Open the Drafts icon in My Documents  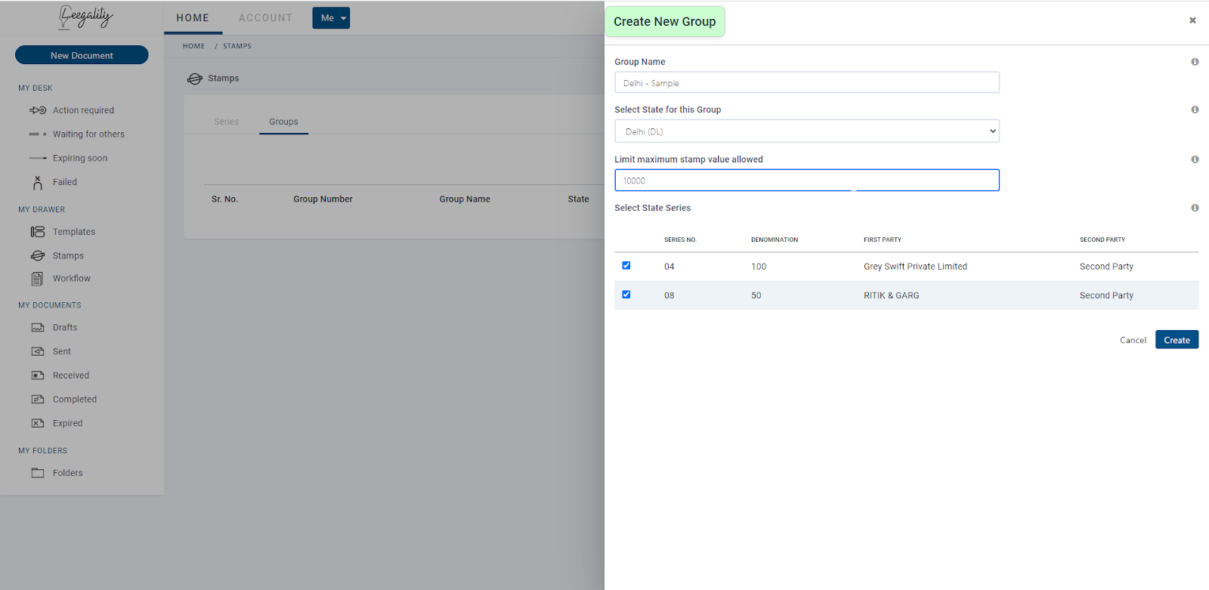[38, 328]
